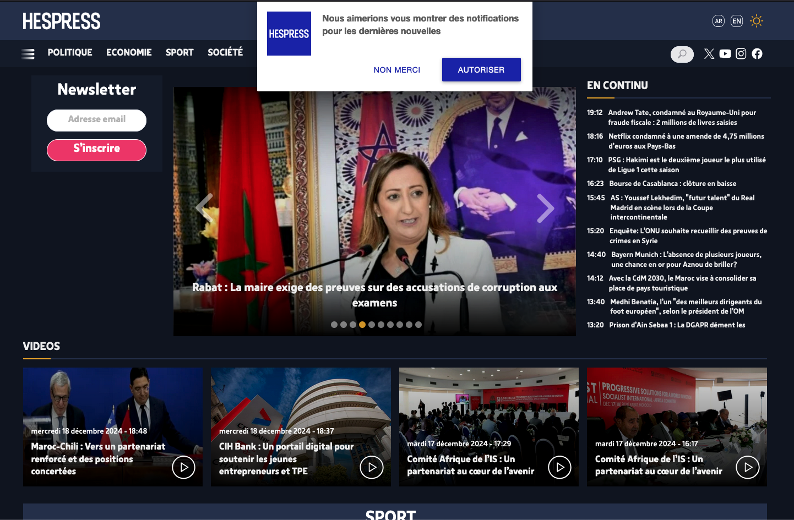Open the Politique menu section
The height and width of the screenshot is (520, 794).
point(70,52)
